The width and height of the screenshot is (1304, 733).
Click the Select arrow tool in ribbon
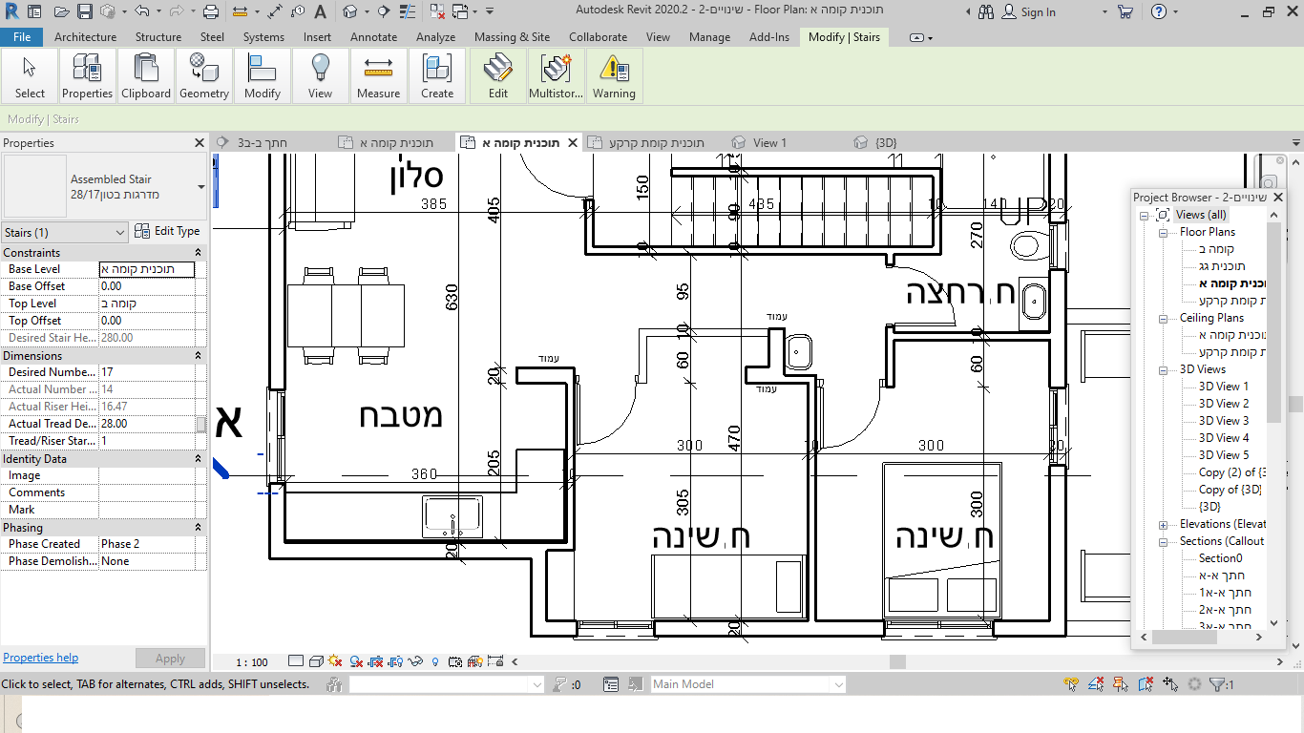pyautogui.click(x=30, y=75)
